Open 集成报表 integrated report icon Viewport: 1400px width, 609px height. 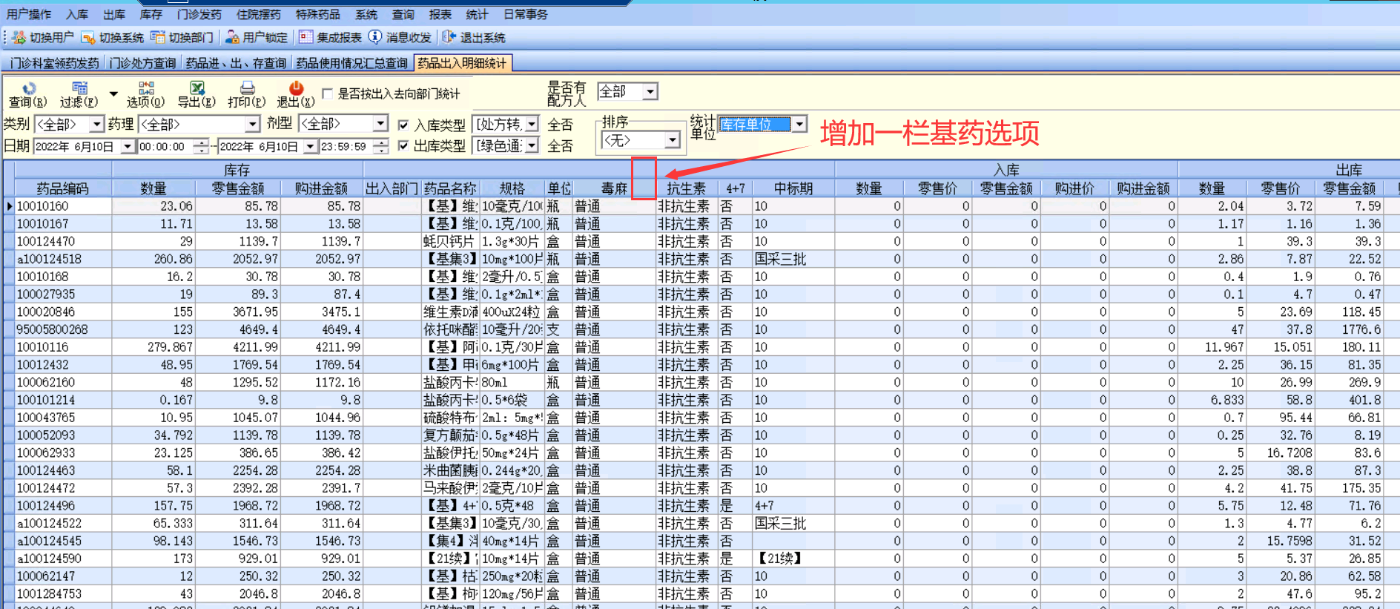point(306,37)
